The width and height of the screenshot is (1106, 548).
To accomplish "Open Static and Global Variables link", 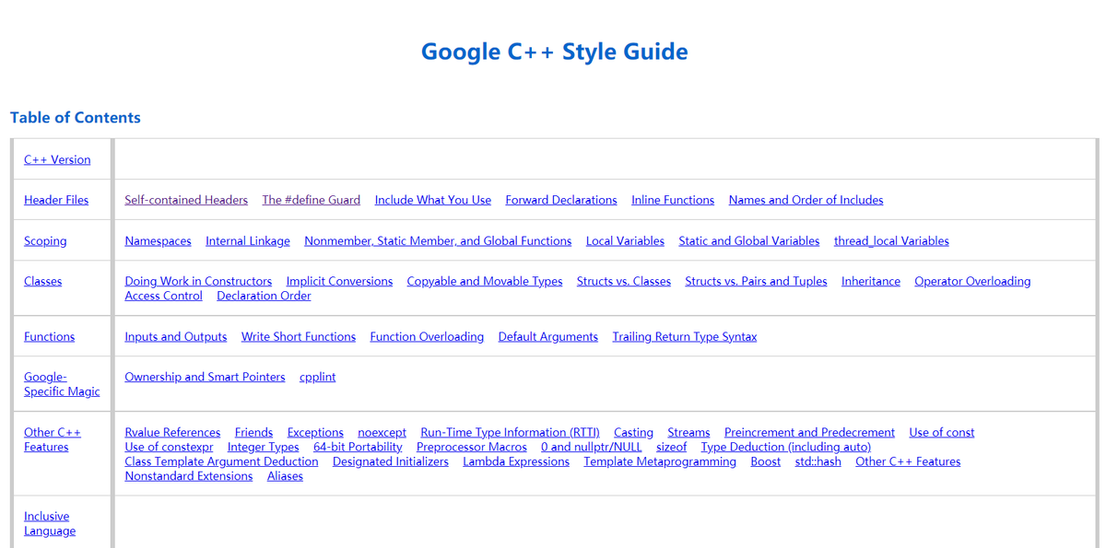I will pyautogui.click(x=749, y=241).
